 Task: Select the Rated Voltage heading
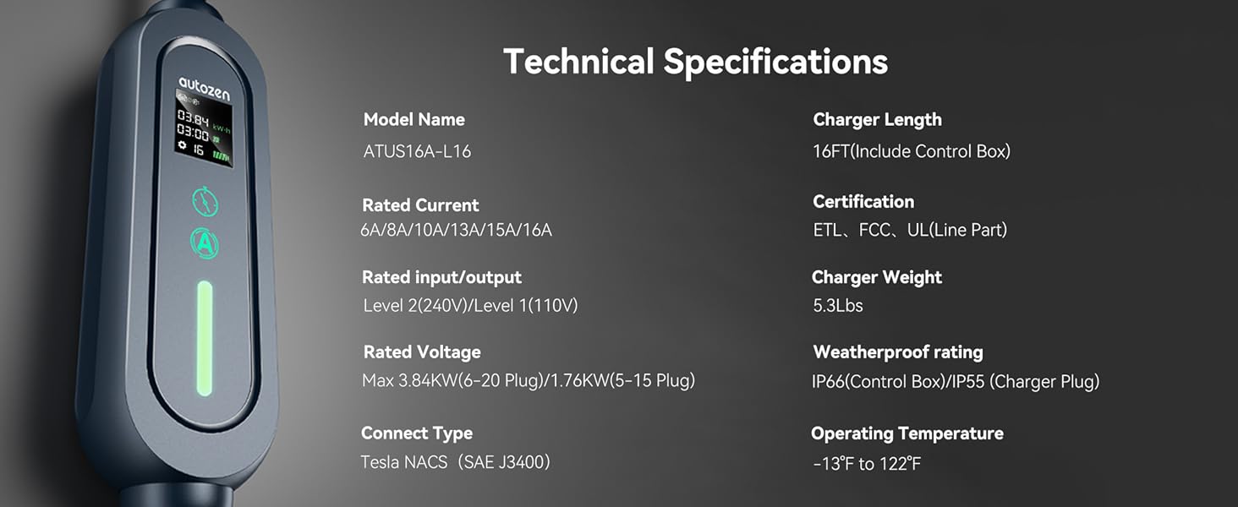pyautogui.click(x=422, y=352)
